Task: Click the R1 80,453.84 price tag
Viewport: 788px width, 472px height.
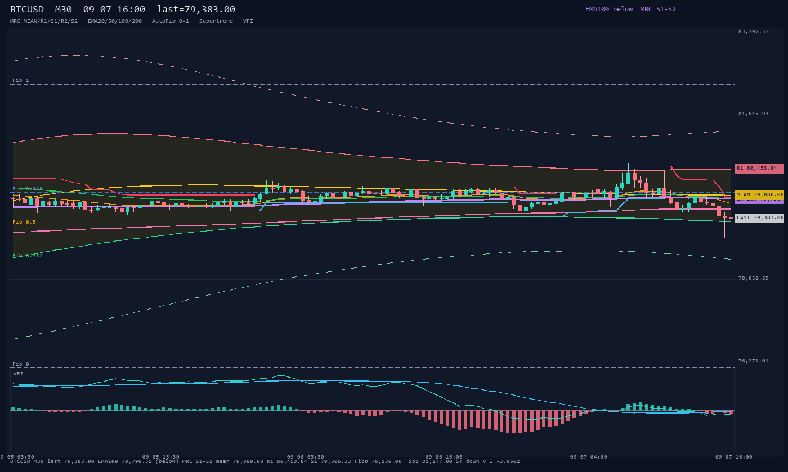Action: [x=759, y=169]
